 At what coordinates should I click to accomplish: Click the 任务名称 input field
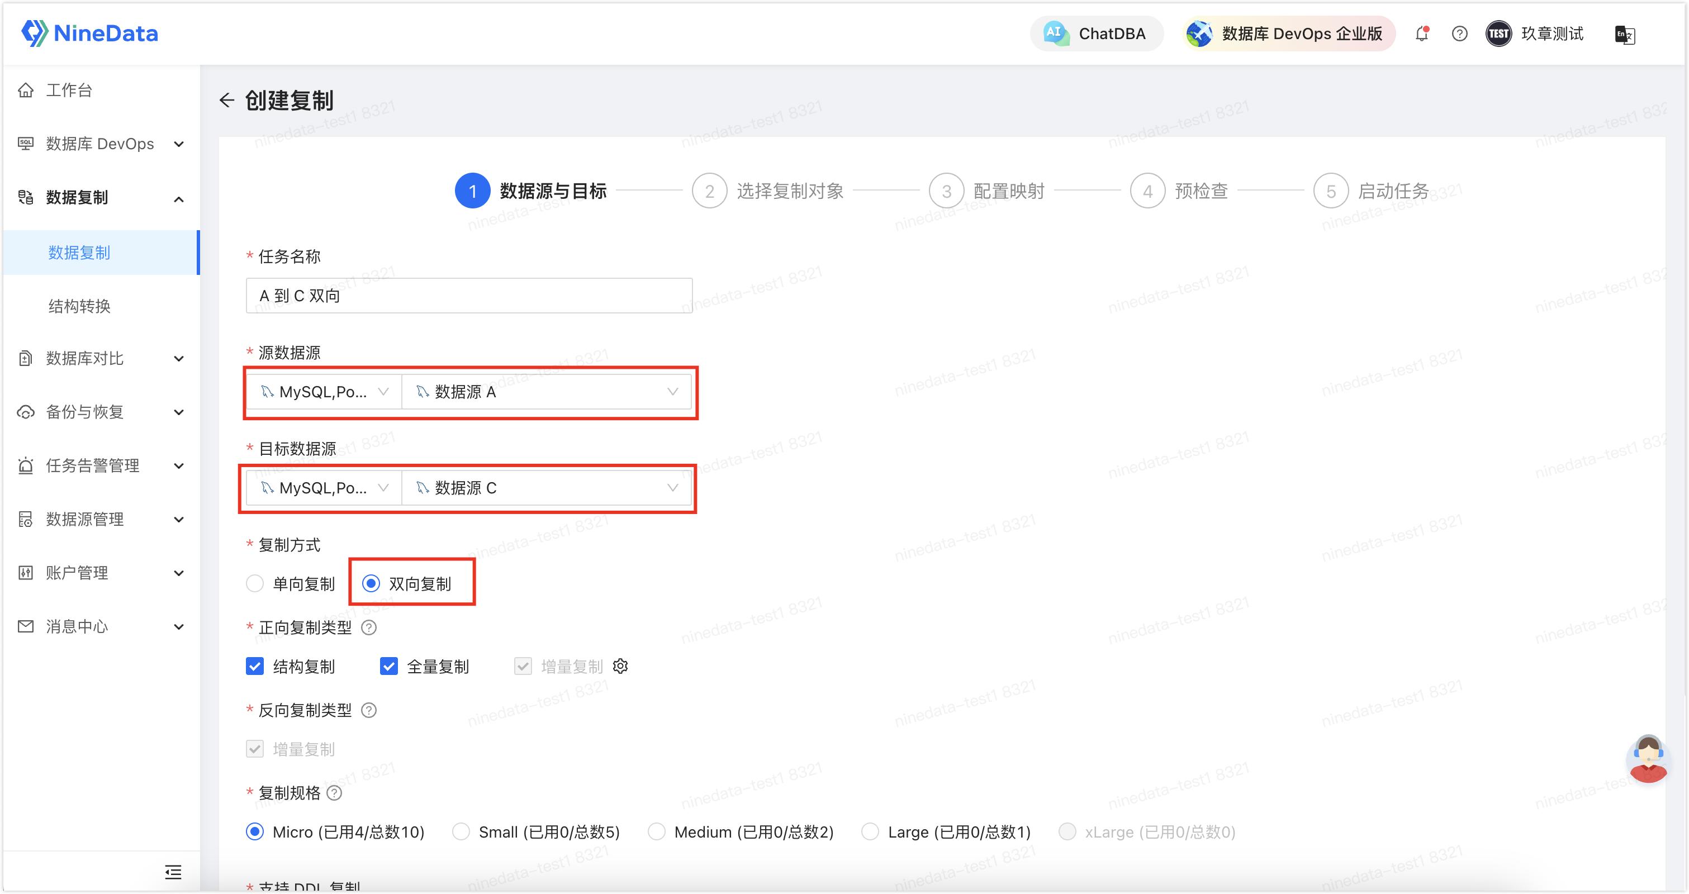coord(469,296)
